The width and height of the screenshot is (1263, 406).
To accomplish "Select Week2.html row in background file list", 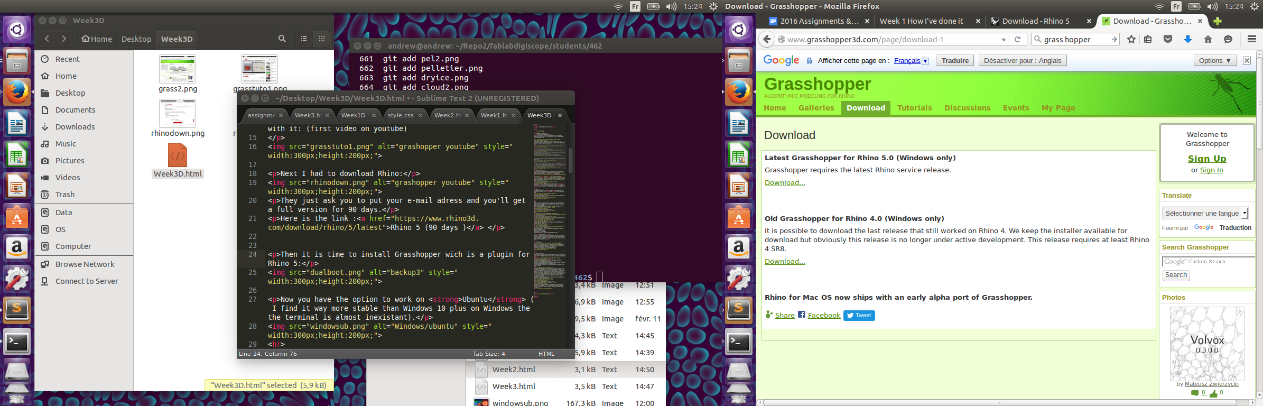I will coord(564,370).
